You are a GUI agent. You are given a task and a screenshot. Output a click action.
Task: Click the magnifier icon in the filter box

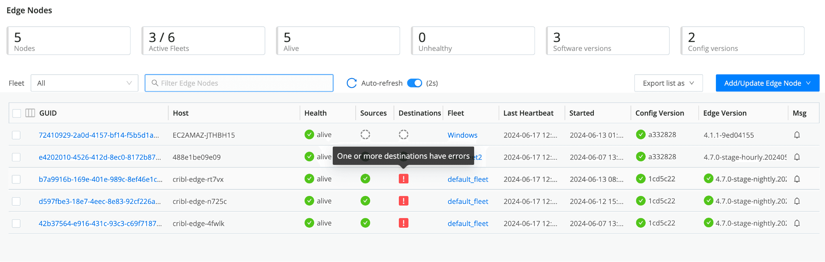(155, 83)
